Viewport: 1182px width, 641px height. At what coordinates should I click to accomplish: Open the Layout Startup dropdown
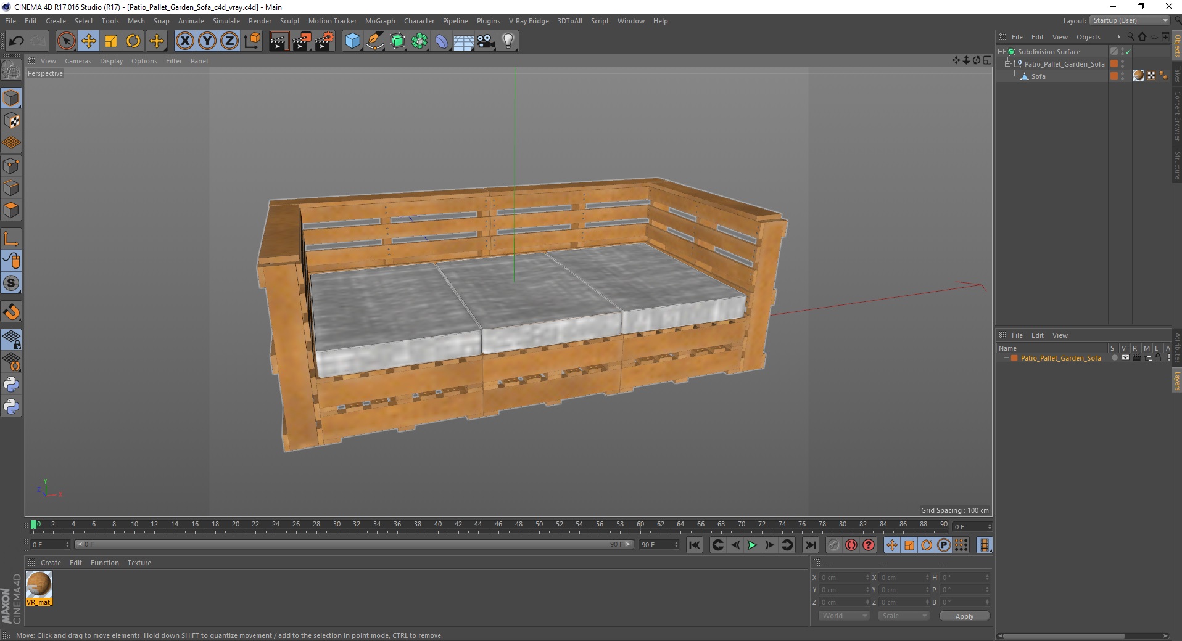point(1129,20)
